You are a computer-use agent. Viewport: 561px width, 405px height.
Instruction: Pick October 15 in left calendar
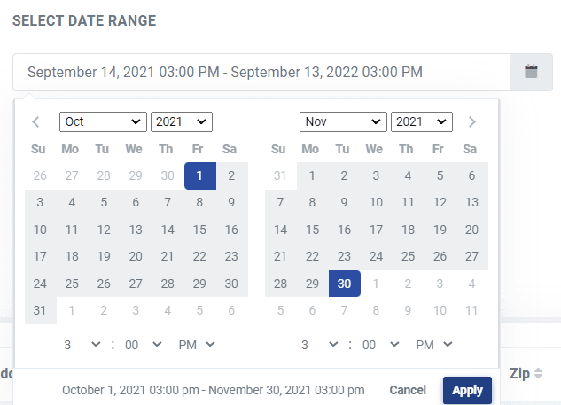click(199, 230)
